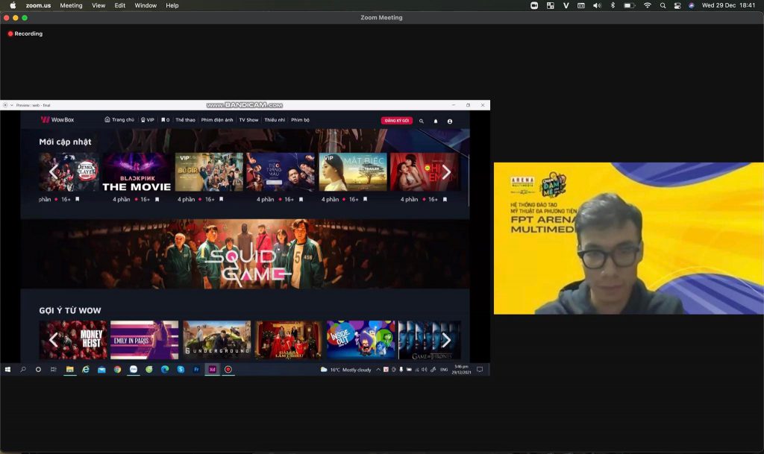Open the user account icon in WowBox header
Viewport: 764px width, 454px height.
[x=450, y=122]
